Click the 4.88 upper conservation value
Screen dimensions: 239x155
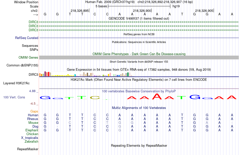(32, 91)
